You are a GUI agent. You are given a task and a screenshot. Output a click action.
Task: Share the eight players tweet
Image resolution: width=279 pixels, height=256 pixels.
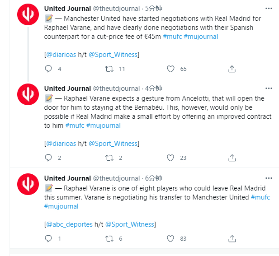coord(232,238)
